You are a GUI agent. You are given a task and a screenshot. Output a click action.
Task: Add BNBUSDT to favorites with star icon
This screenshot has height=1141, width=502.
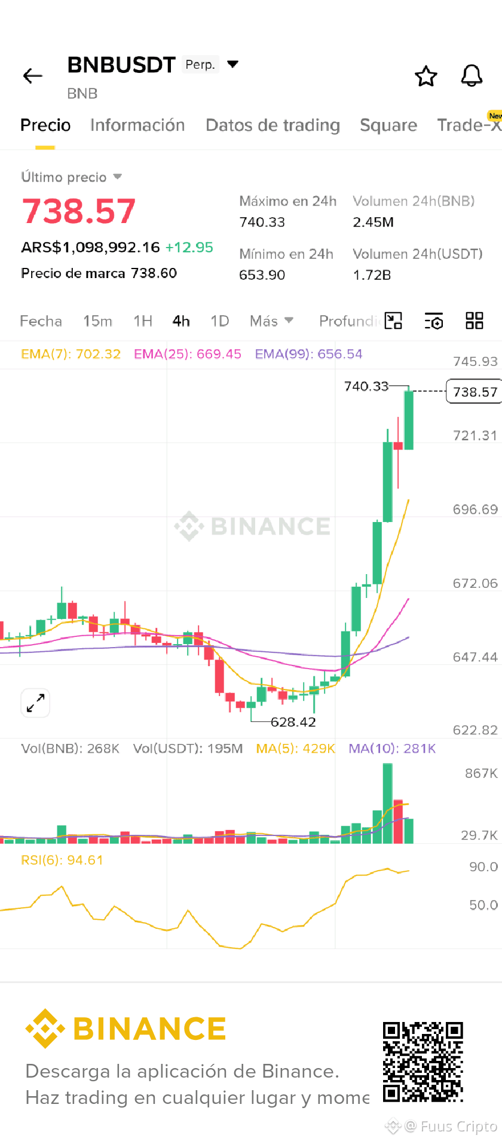426,76
